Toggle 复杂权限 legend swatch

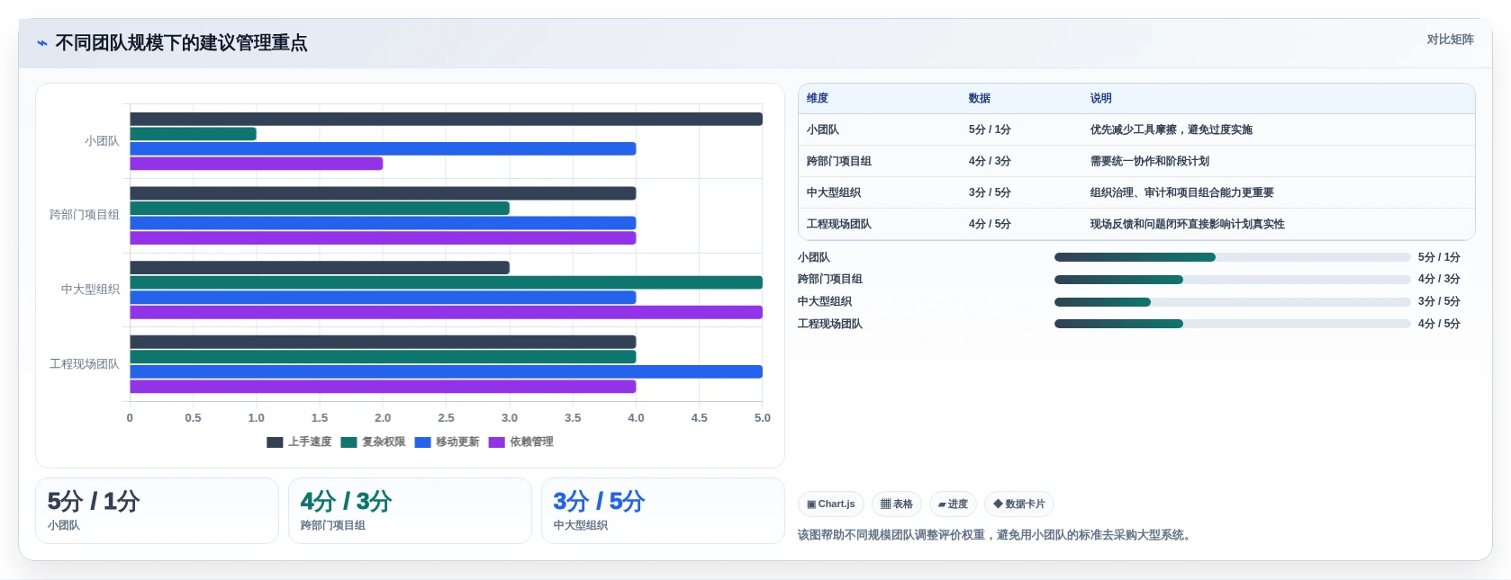click(x=348, y=442)
